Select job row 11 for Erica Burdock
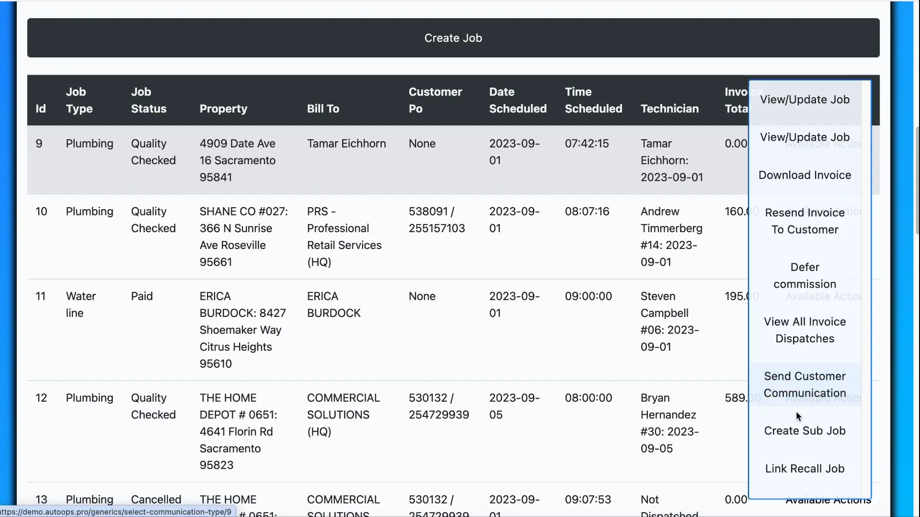This screenshot has width=920, height=517. pyautogui.click(x=242, y=330)
